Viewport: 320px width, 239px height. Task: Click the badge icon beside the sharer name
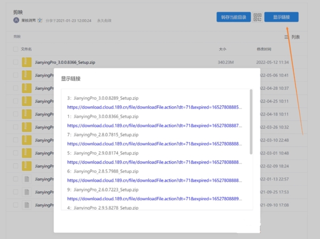point(40,20)
